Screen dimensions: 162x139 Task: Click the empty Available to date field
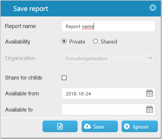[108, 109]
